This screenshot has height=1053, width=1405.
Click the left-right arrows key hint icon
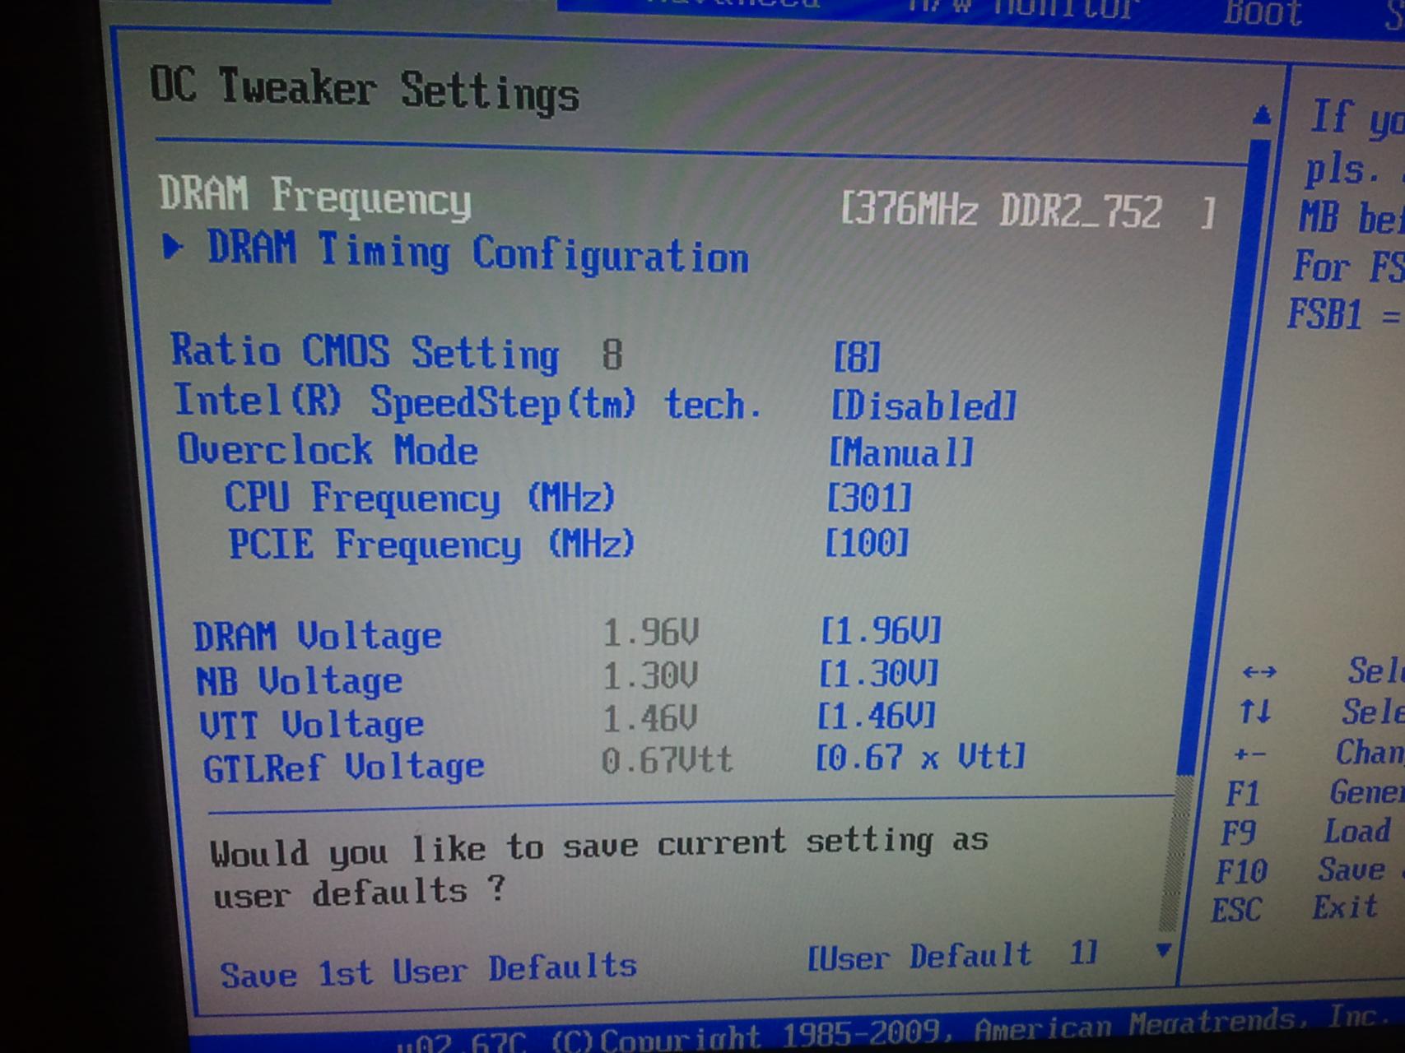pyautogui.click(x=1259, y=672)
